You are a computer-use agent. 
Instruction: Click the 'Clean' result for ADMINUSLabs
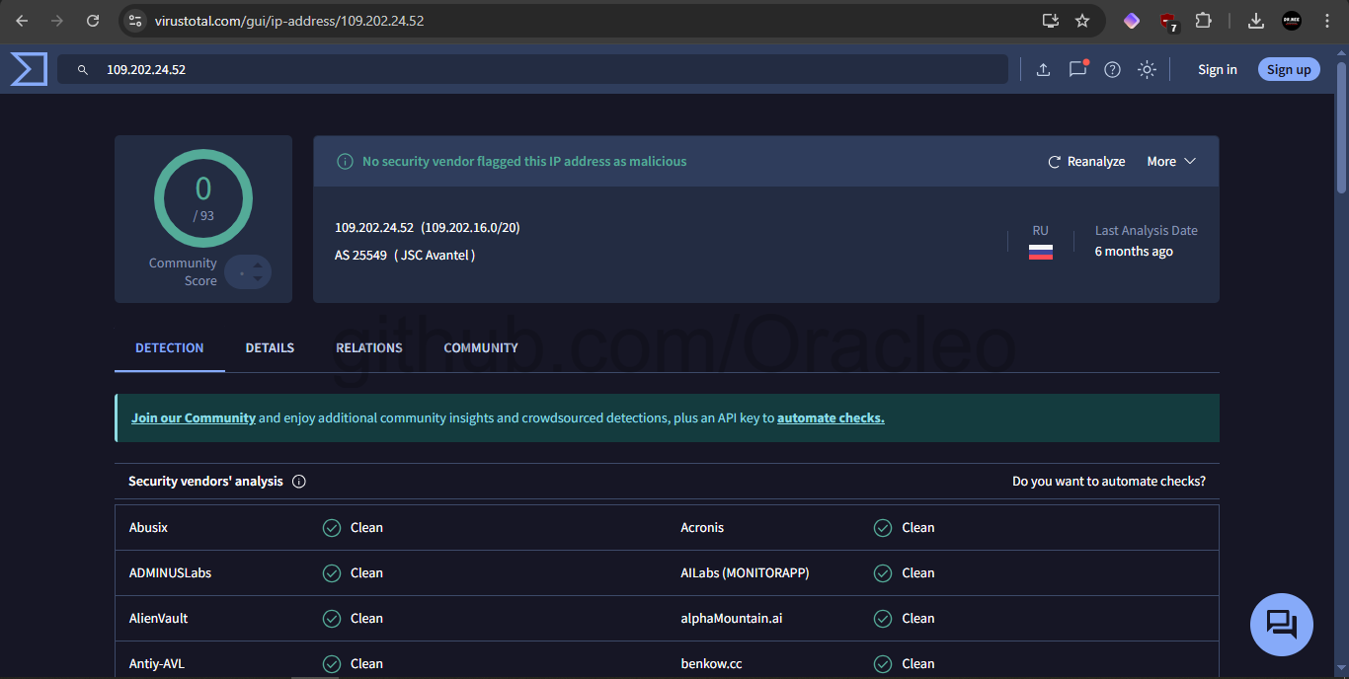(366, 573)
